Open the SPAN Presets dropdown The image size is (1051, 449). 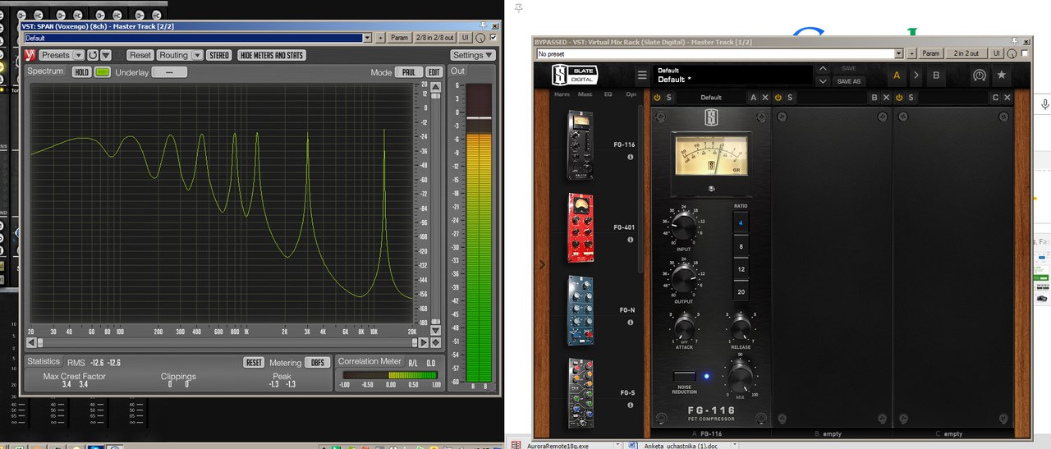point(61,55)
